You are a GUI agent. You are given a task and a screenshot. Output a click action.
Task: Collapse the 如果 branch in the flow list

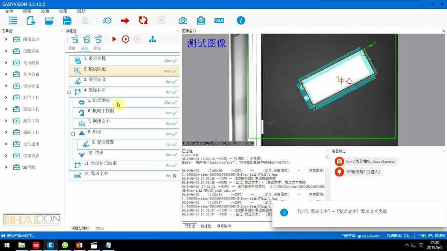pyautogui.click(x=73, y=134)
